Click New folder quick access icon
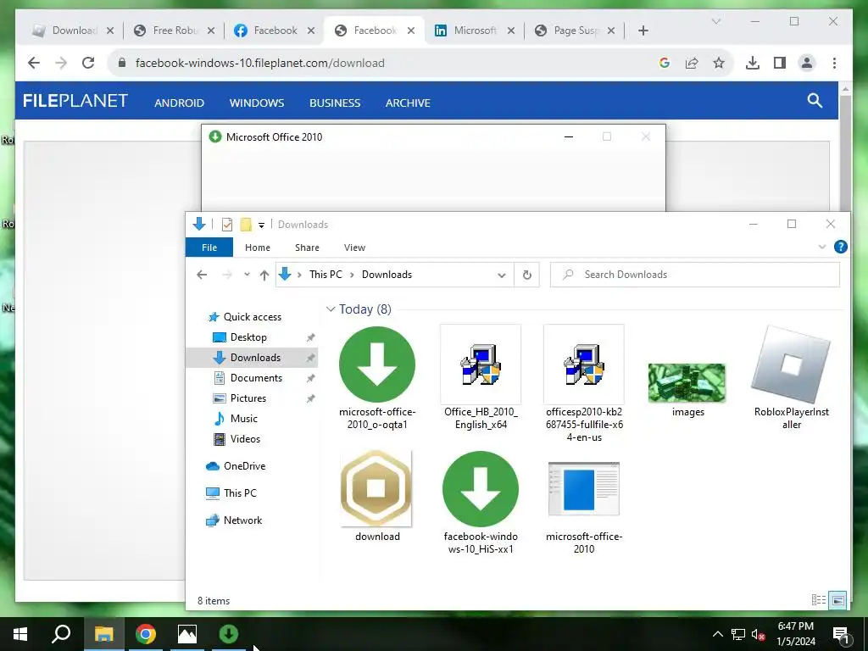The width and height of the screenshot is (868, 651). [246, 224]
